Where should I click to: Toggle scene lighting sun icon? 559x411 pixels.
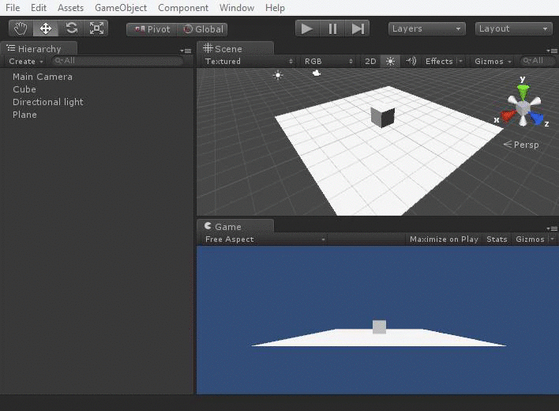click(390, 62)
